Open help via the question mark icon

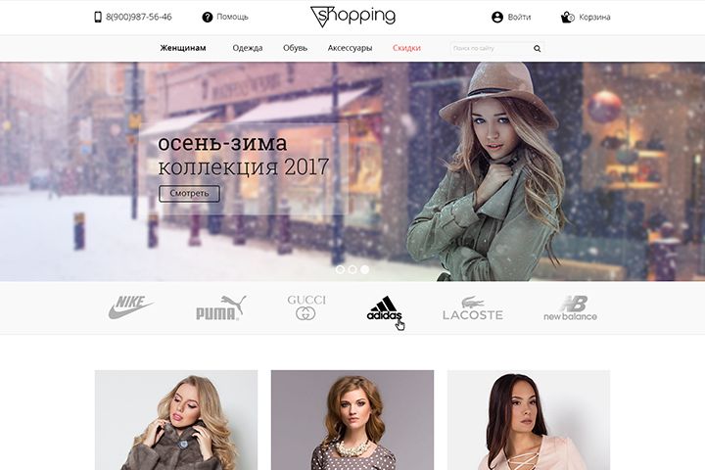point(207,17)
